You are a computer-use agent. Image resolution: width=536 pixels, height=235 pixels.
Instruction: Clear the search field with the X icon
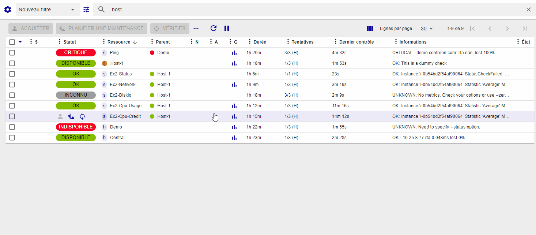pyautogui.click(x=528, y=10)
